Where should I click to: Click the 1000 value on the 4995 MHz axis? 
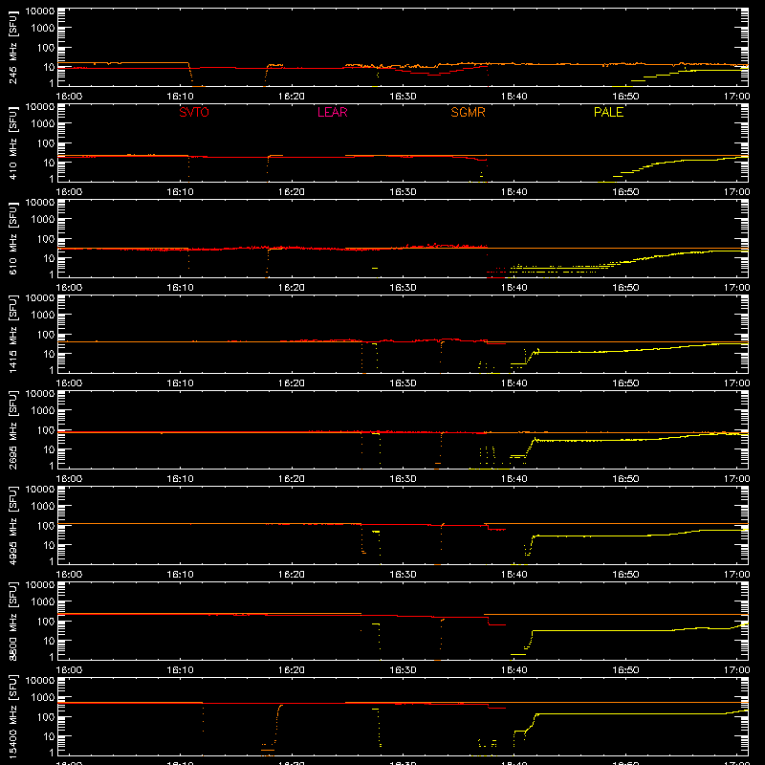[x=43, y=506]
